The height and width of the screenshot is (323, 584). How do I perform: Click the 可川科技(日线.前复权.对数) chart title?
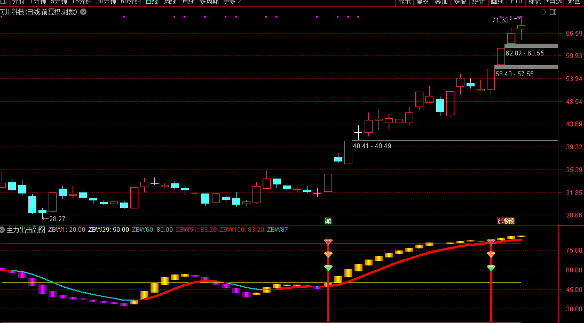click(x=38, y=12)
